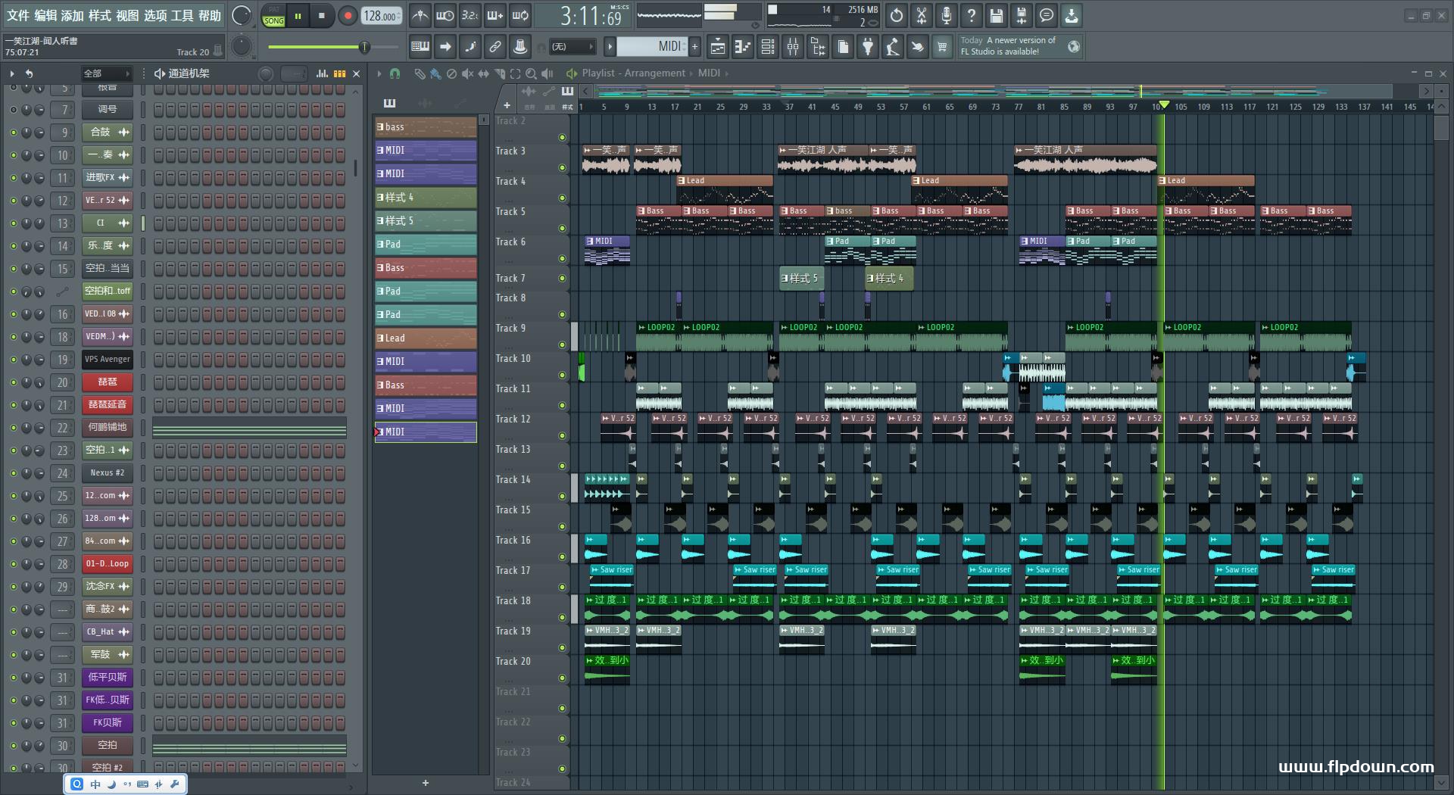Open the 视图 menu
Viewport: 1454px width, 795px height.
click(127, 15)
